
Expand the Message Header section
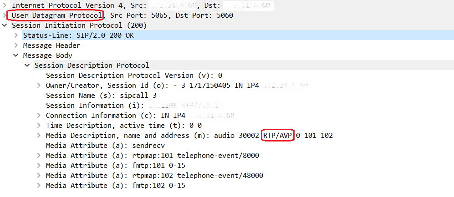(x=16, y=45)
